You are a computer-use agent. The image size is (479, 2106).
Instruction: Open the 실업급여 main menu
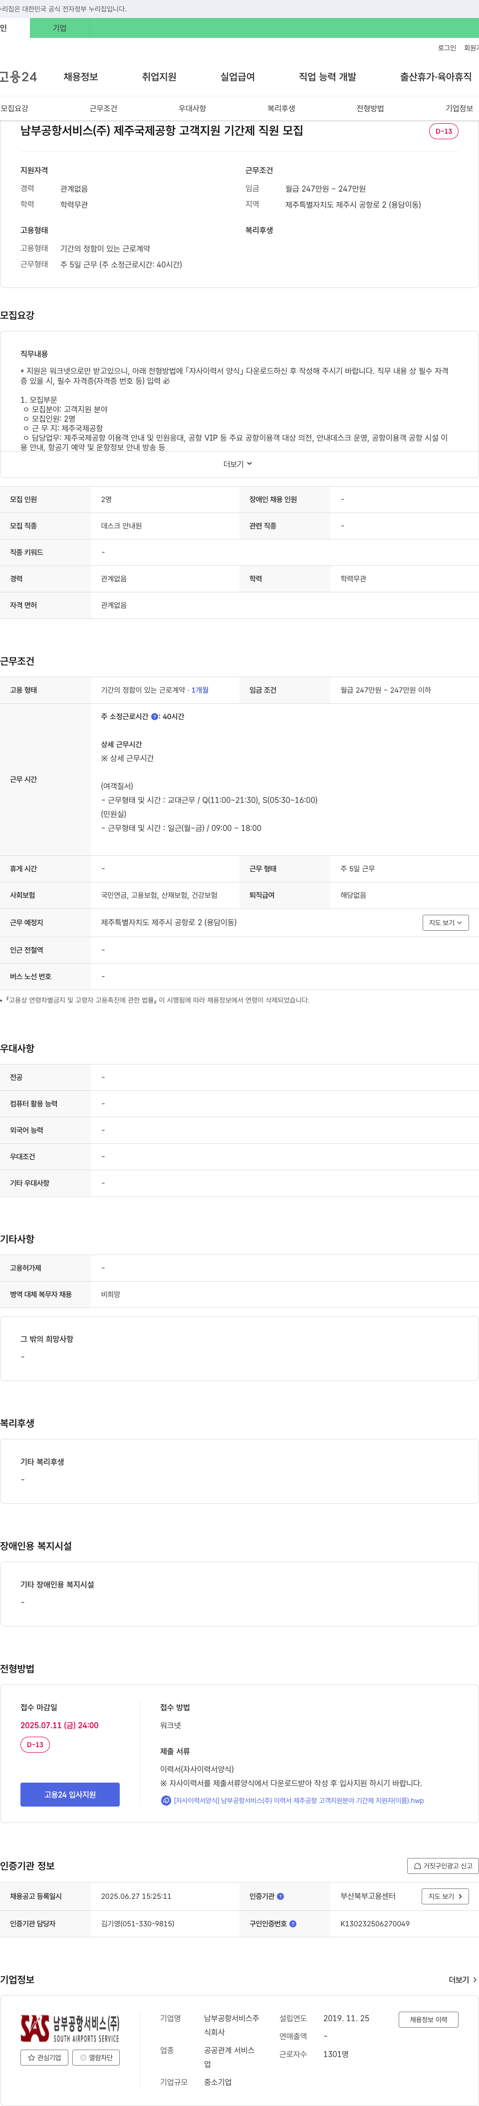[x=238, y=77]
